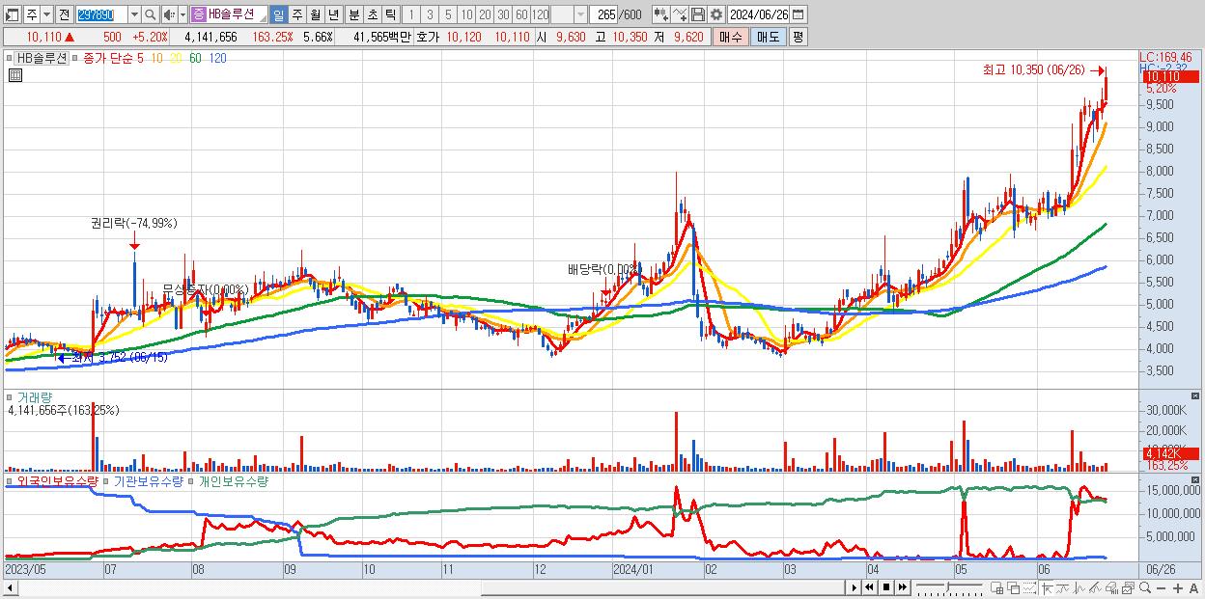The width and height of the screenshot is (1205, 599).
Task: Click the 개인보유수량 legend label
Action: (233, 480)
